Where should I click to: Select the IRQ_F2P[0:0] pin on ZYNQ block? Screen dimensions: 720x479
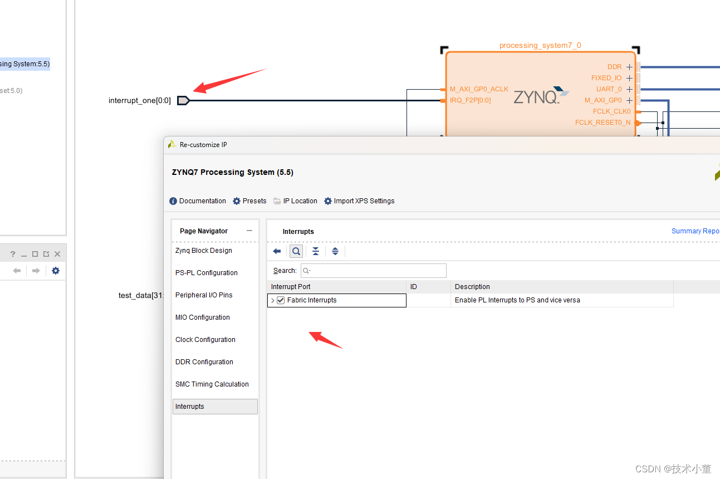click(x=471, y=100)
